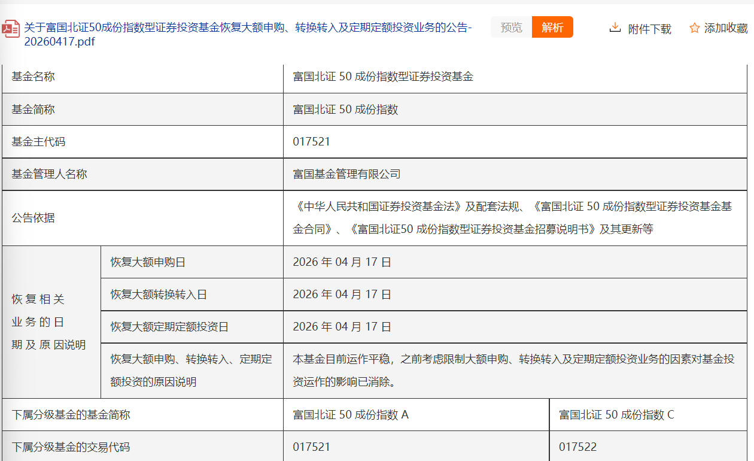Click the 公告依据 legal basis text
Screen dimensions: 754x461
coord(512,218)
